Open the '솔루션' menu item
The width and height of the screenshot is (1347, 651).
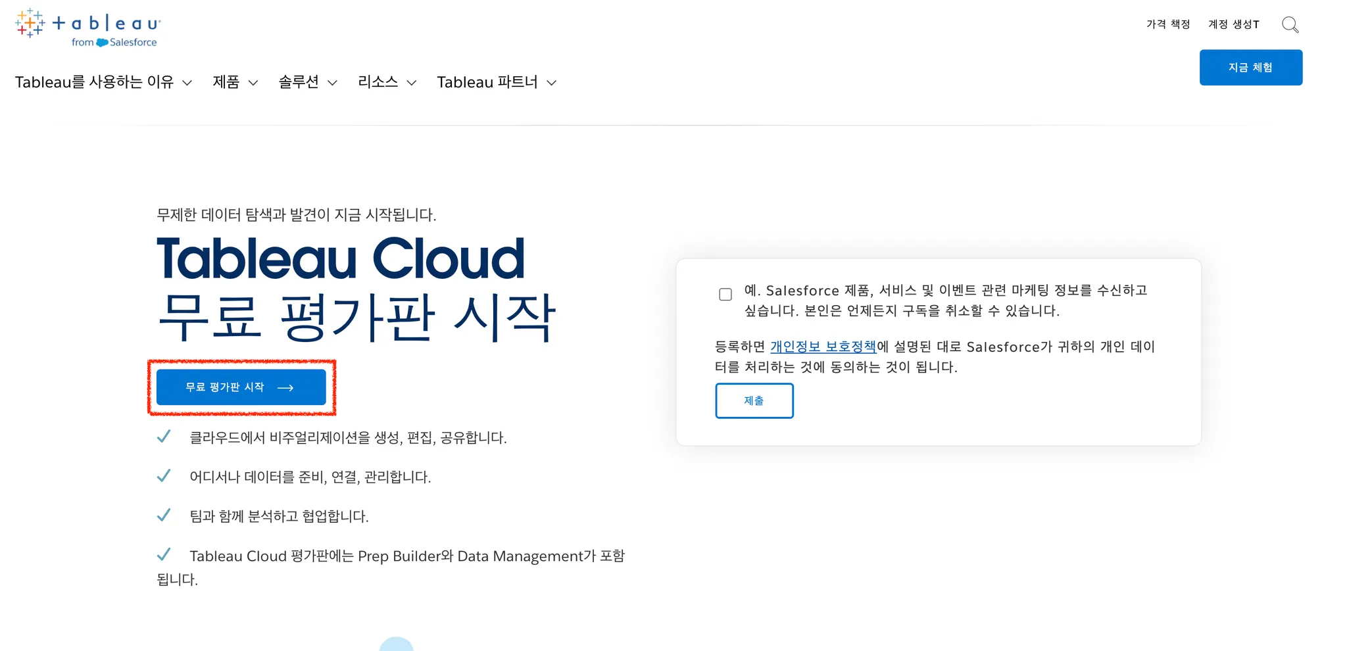pyautogui.click(x=299, y=82)
